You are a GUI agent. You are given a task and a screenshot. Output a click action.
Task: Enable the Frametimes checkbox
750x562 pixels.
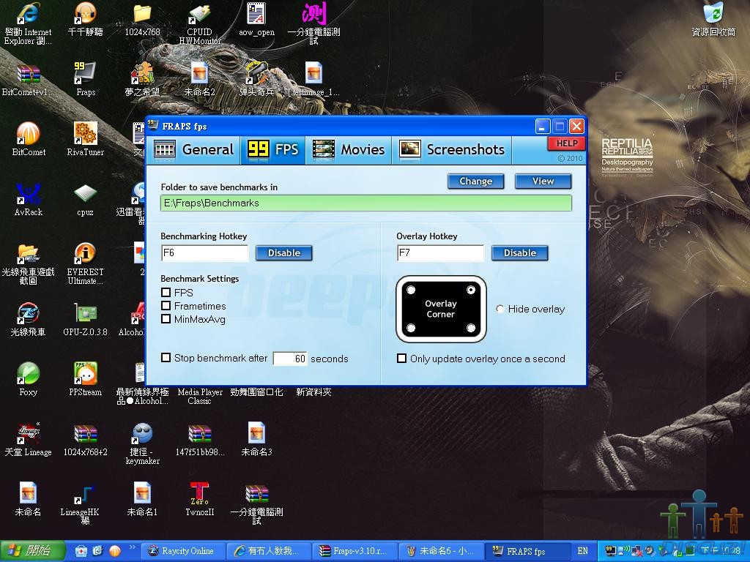pos(166,306)
